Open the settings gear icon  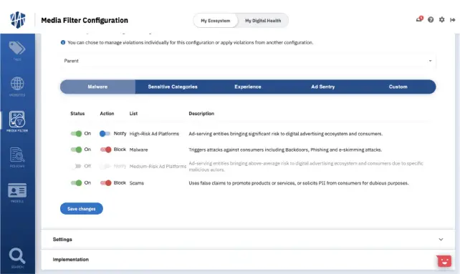click(x=441, y=19)
